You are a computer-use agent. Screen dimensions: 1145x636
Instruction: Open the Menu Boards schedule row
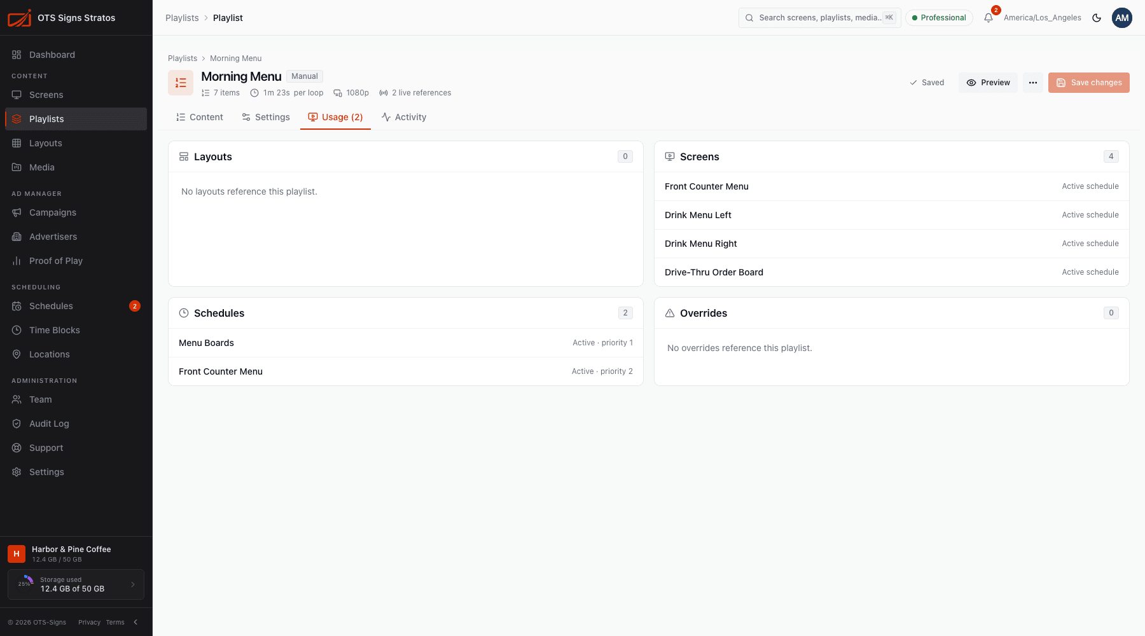click(406, 343)
